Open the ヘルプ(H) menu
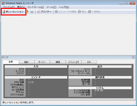The image size is (137, 106). 64,7
